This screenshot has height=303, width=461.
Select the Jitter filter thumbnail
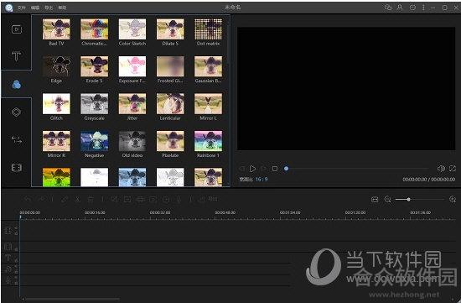click(132, 103)
